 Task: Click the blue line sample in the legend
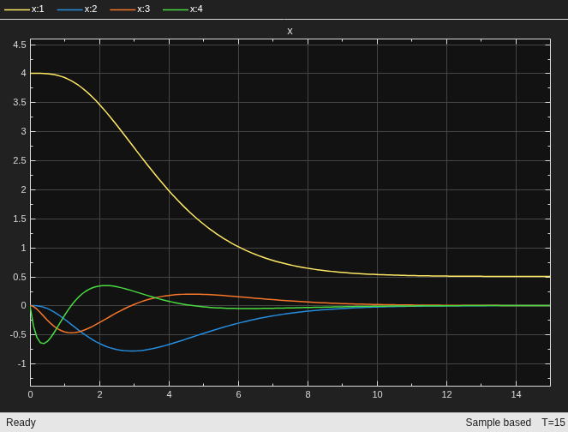click(x=70, y=9)
